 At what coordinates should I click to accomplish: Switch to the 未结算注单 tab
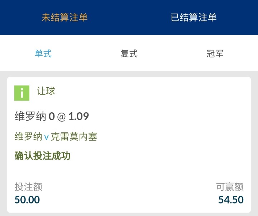[64, 18]
